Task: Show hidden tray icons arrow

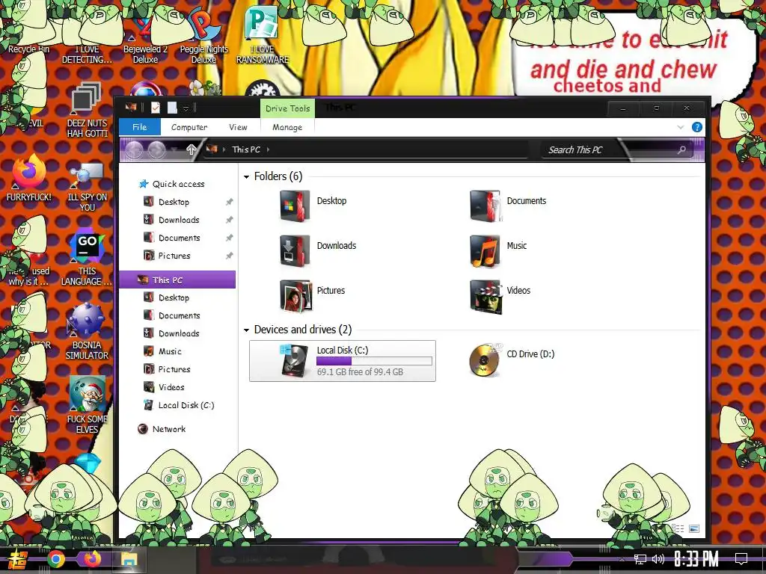Action: pos(622,559)
